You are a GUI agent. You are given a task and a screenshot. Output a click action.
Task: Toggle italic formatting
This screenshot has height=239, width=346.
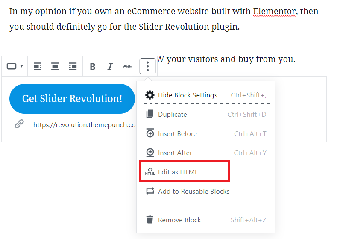tap(110, 66)
